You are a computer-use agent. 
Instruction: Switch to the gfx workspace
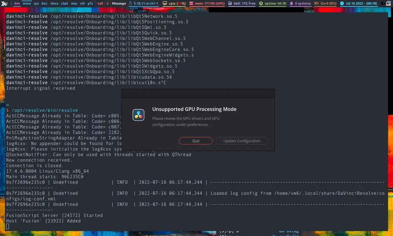pyautogui.click(x=90, y=3)
